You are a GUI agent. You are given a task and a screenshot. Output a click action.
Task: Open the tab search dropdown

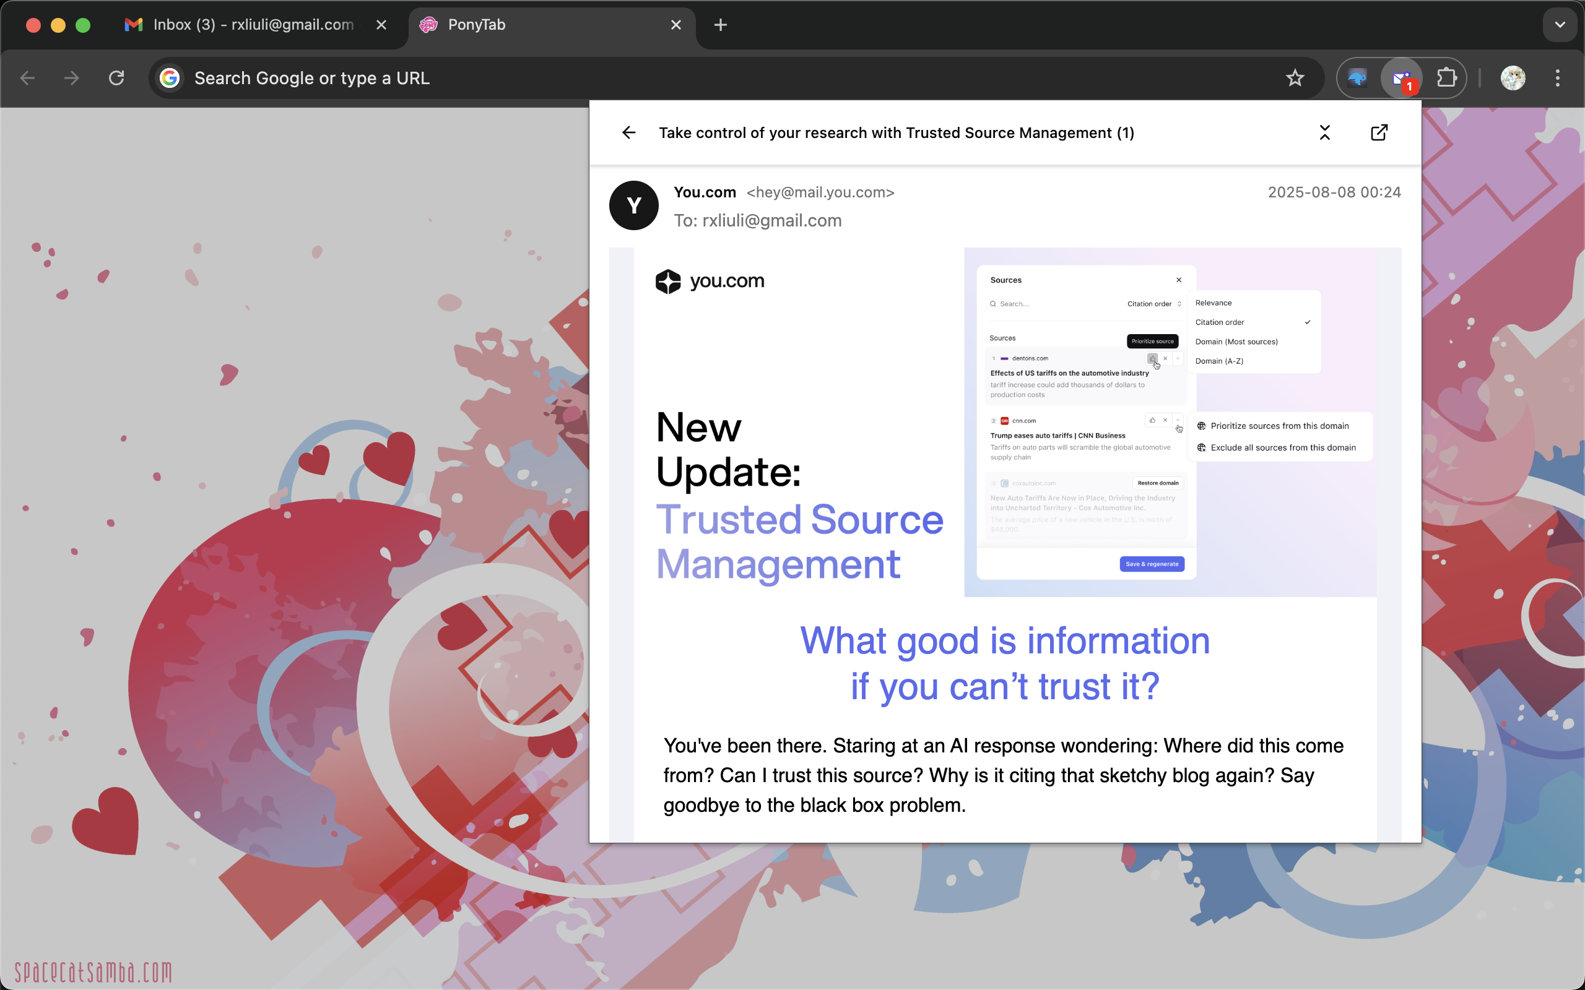[x=1560, y=25]
